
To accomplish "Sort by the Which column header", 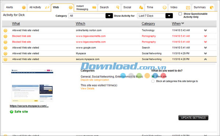I will pyautogui.click(x=80, y=24).
